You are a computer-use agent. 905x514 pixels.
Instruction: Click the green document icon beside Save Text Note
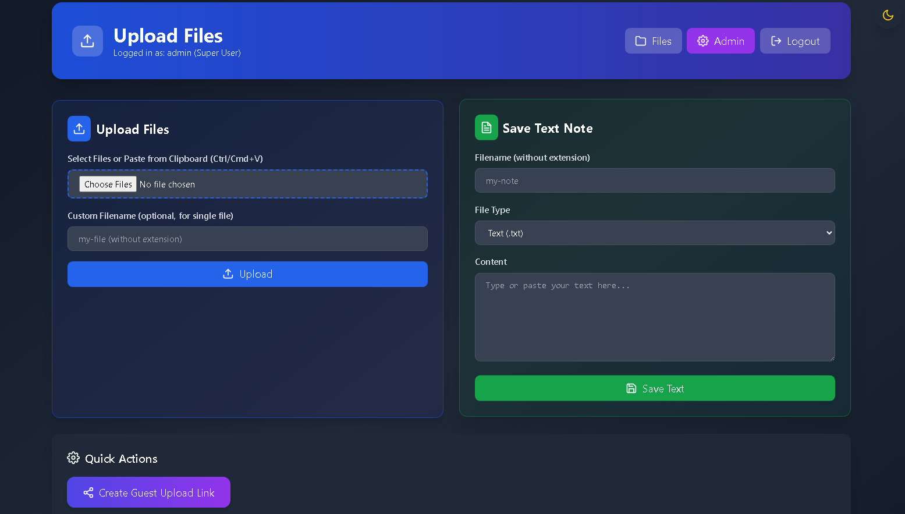[486, 127]
